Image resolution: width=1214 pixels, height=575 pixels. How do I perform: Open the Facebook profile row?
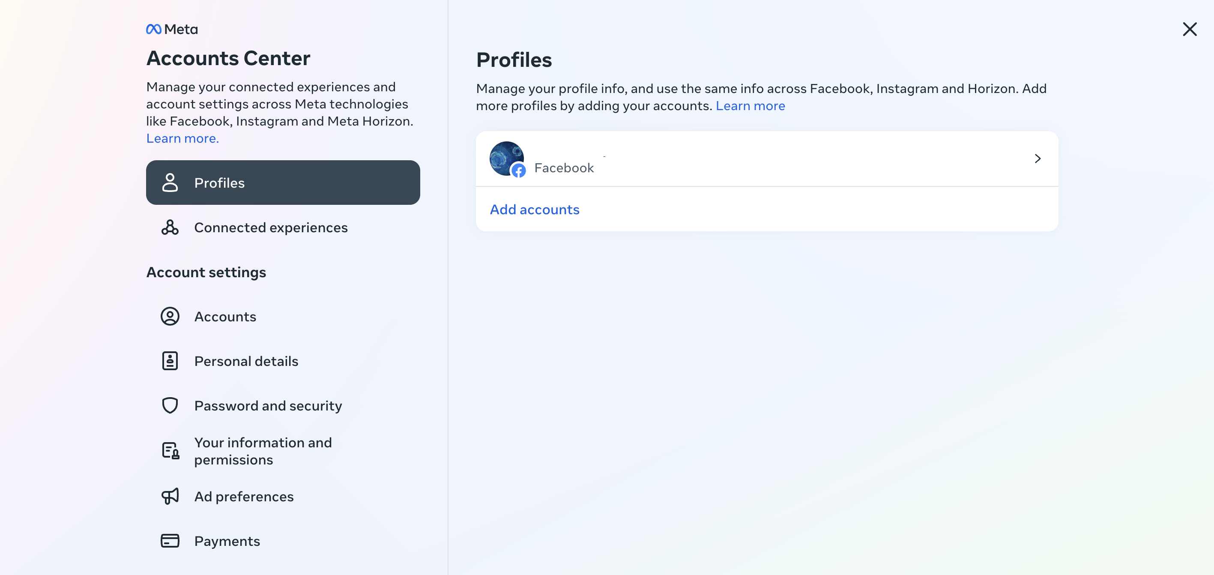coord(767,159)
